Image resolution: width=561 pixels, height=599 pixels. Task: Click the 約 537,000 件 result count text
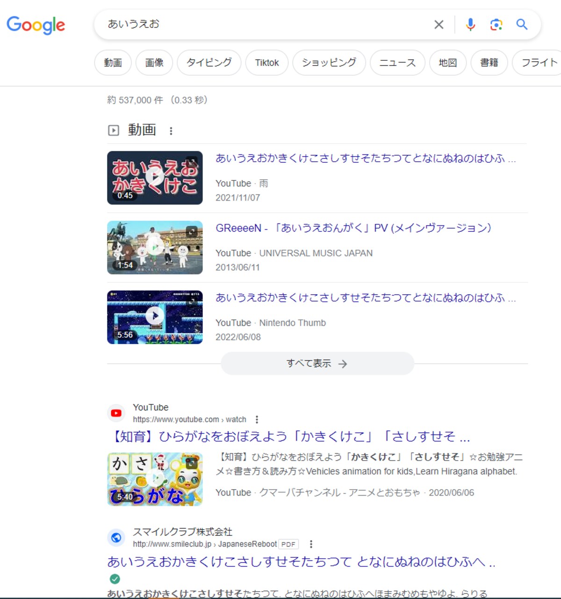(135, 100)
